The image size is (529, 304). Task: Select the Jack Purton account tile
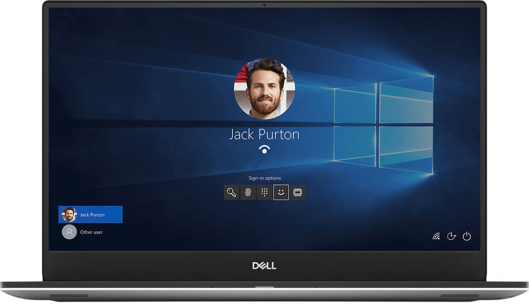click(90, 214)
